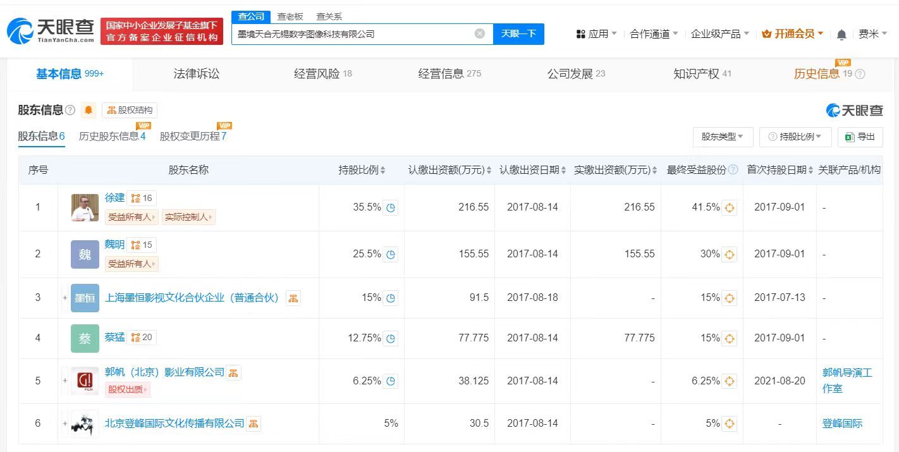Click the bell icon beside 股东信息 heading
Image resolution: width=899 pixels, height=452 pixels.
click(89, 109)
